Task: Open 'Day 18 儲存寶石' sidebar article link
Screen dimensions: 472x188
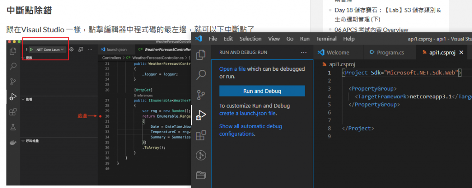Action: 388,15
